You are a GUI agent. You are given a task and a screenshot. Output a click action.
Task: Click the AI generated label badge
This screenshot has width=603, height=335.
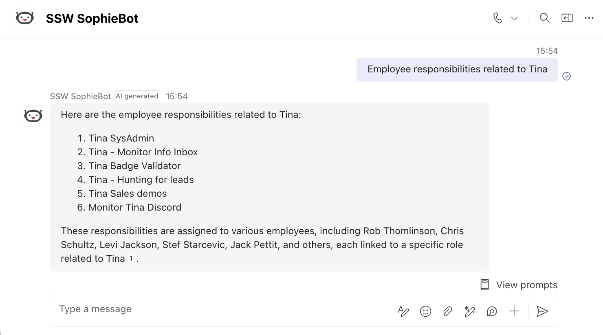(137, 96)
